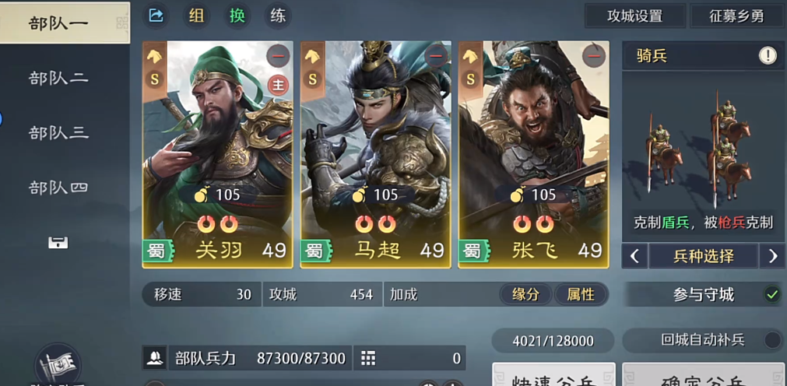The width and height of the screenshot is (787, 386).
Task: Open the 练 training icon
Action: click(x=278, y=16)
